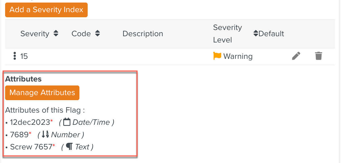341x163 pixels.
Task: Delete severity row with trash icon
Action: tap(319, 56)
